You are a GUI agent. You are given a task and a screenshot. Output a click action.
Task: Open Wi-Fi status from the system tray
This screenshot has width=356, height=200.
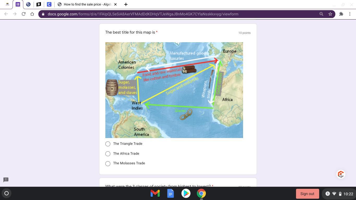pos(334,194)
